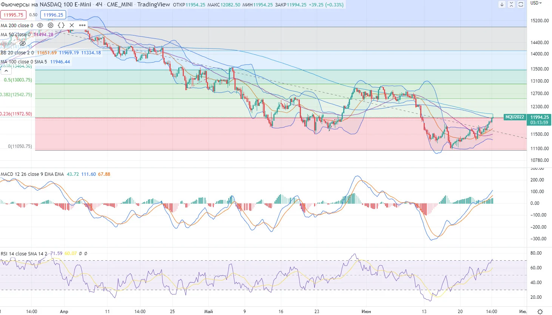Select the MA 200 close 0 legend

pos(17,26)
